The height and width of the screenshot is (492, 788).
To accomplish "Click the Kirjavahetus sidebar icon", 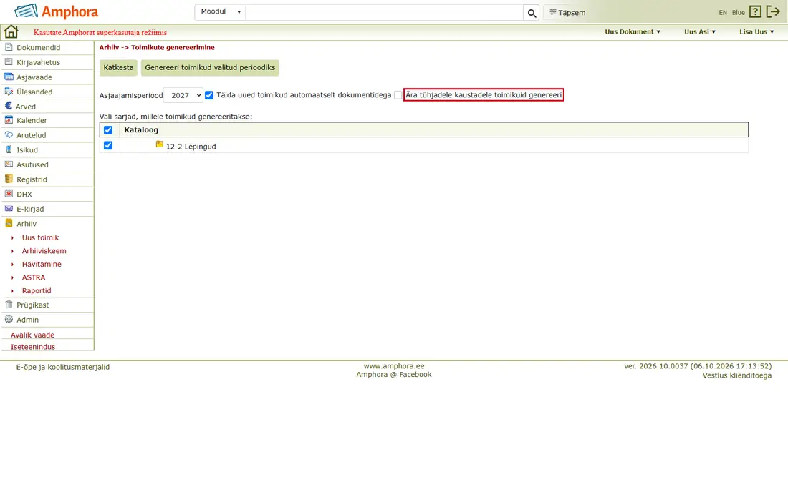I will (x=9, y=62).
